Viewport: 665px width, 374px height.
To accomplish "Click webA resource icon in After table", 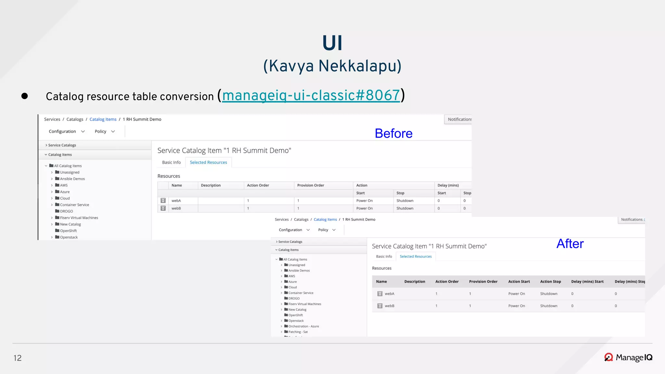I will pyautogui.click(x=380, y=294).
